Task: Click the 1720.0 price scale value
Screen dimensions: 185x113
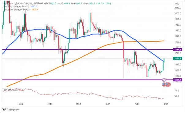Action: point(178,53)
